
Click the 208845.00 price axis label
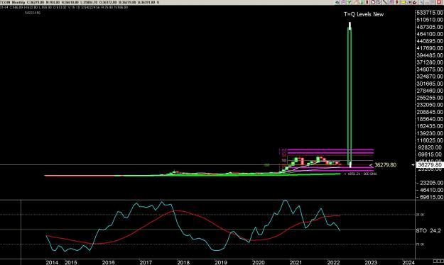click(x=430, y=112)
